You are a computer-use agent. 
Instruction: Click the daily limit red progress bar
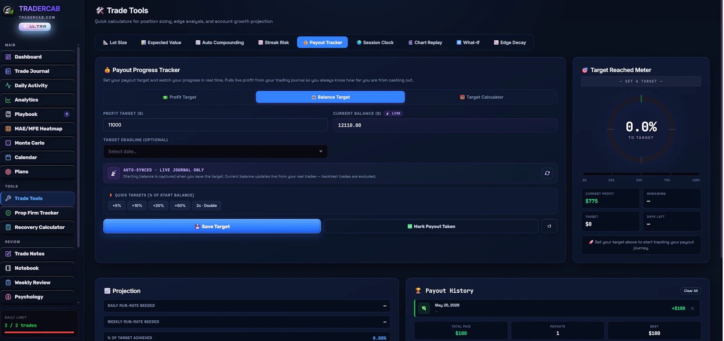[39, 332]
